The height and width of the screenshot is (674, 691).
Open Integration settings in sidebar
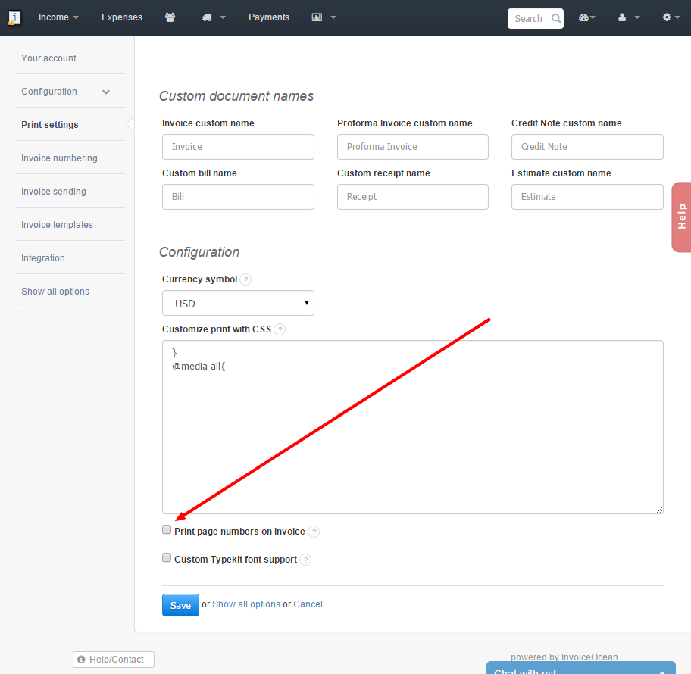(43, 258)
